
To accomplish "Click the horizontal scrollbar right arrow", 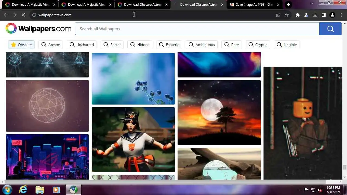I will tap(340, 182).
